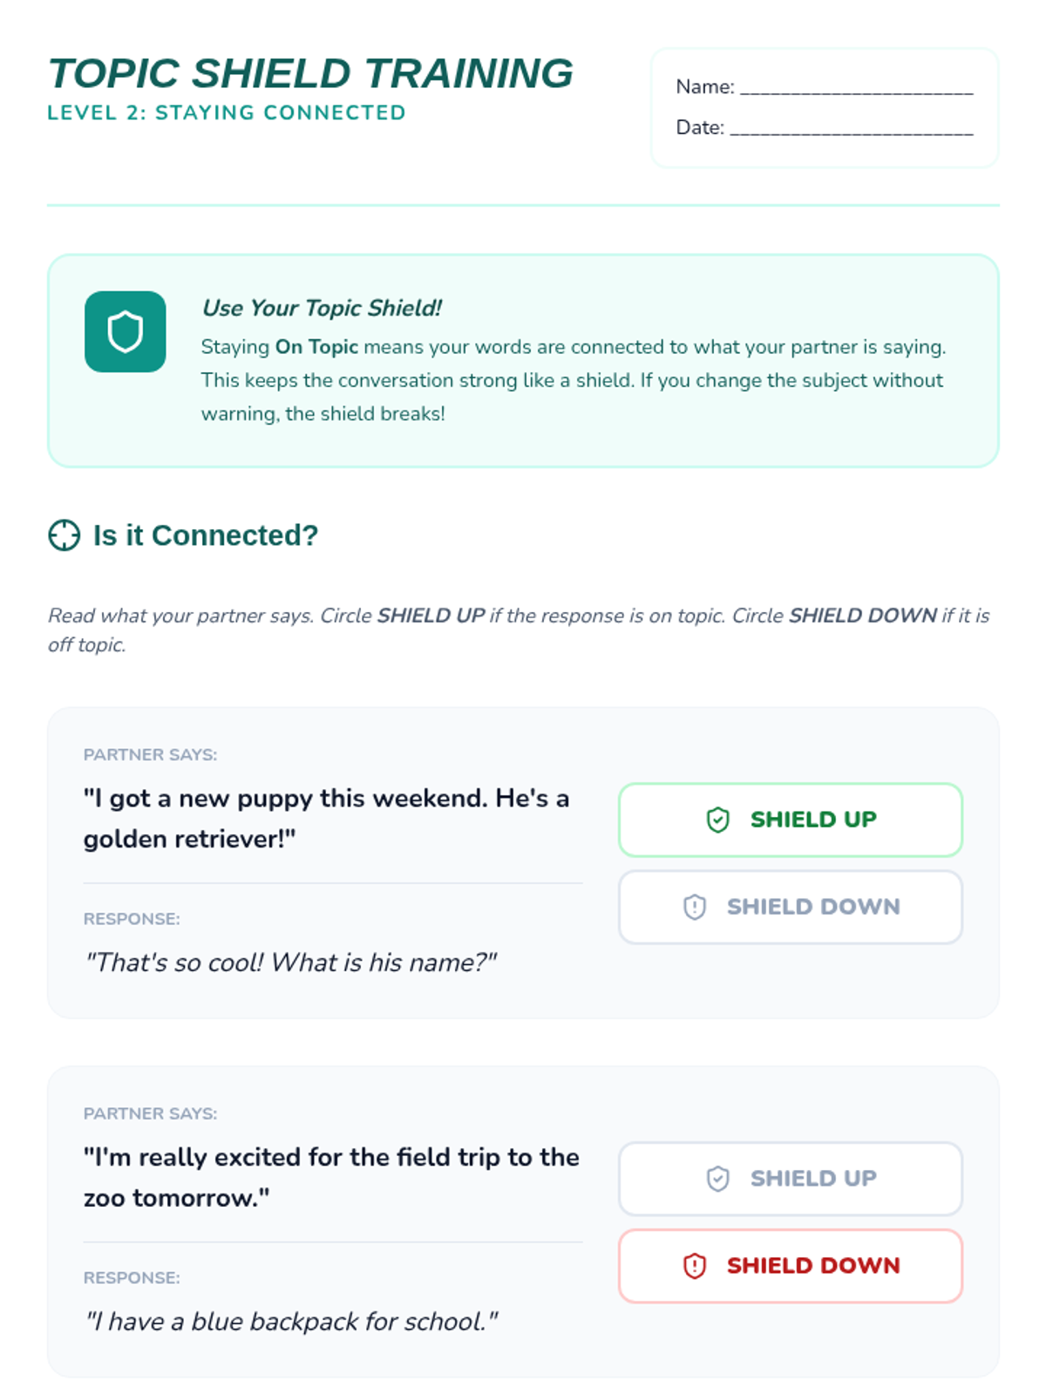Click the crosshair icon beside Is it Connected?

[64, 535]
